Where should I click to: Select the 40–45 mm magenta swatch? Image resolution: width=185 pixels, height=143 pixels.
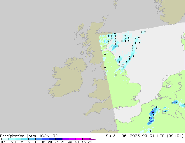pyautogui.click(x=79, y=139)
